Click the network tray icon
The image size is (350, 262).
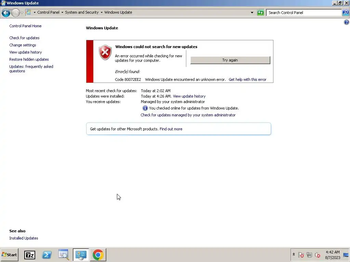(x=309, y=254)
